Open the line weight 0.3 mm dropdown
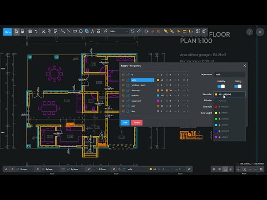This screenshot has height=200, width=267. [101, 169]
